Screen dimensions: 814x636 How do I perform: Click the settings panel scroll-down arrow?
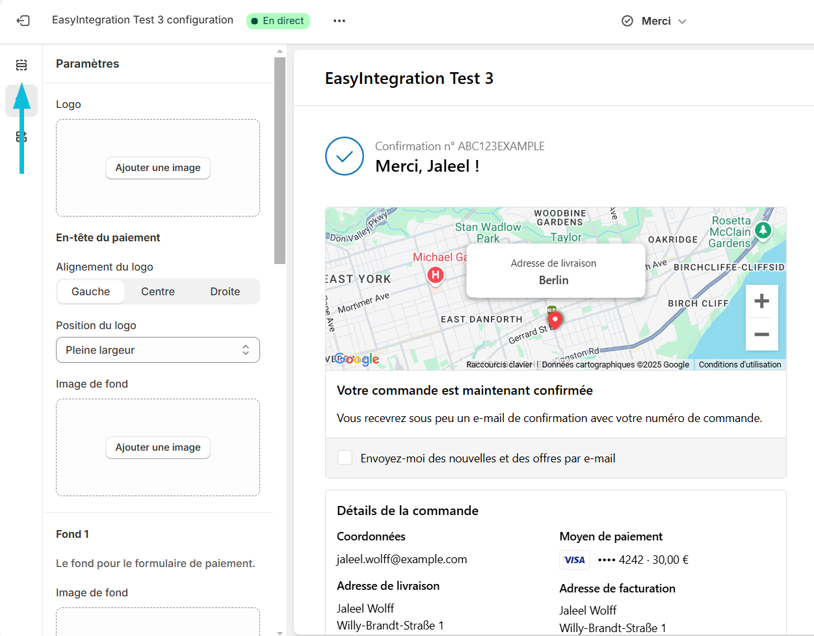click(280, 632)
